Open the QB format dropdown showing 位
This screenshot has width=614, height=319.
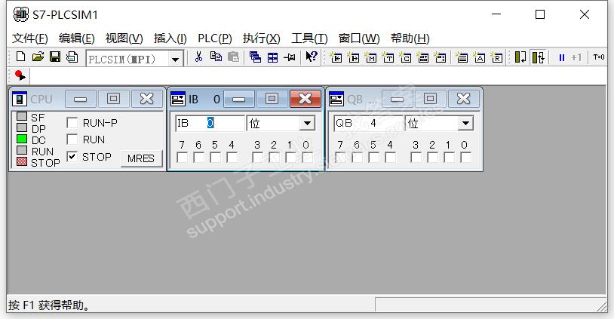(x=465, y=123)
